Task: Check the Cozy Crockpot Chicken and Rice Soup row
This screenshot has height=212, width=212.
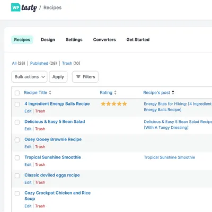Action: coord(17,193)
